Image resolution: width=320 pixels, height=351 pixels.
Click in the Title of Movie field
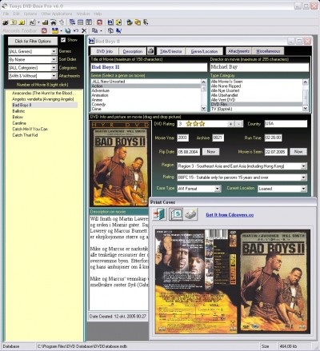(149, 67)
